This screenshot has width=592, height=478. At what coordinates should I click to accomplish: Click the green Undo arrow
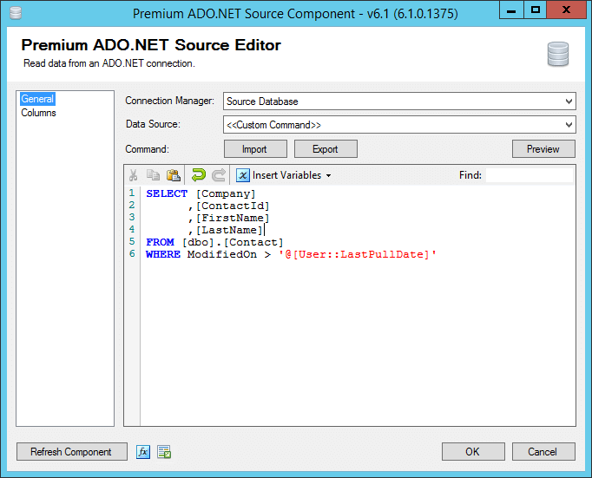(198, 175)
